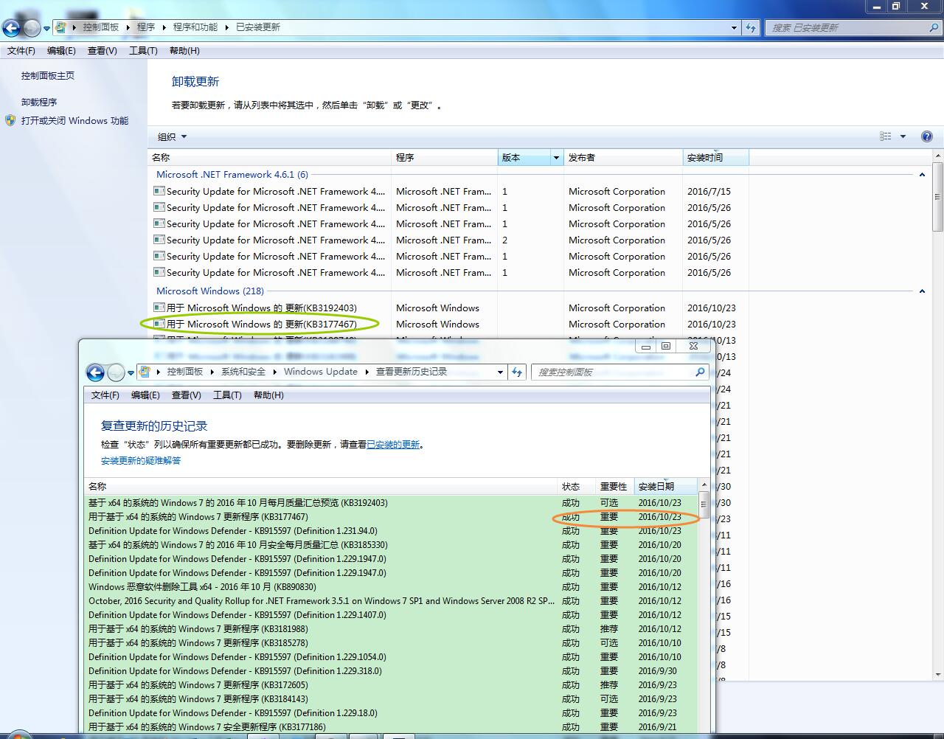Click 卸载程序 link in sidebar

[39, 103]
